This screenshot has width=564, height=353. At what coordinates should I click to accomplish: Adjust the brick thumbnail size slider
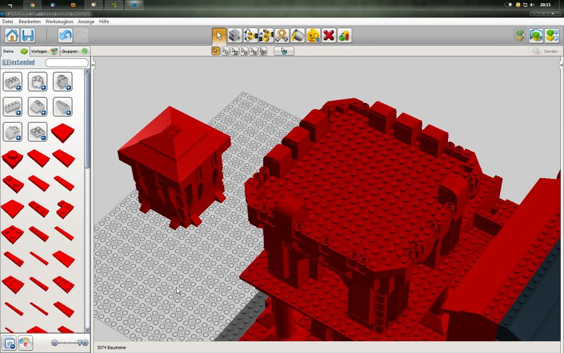[x=70, y=343]
